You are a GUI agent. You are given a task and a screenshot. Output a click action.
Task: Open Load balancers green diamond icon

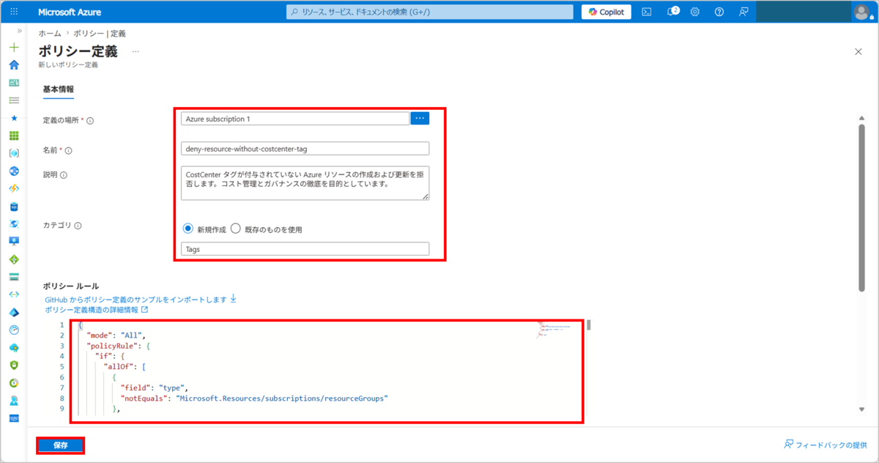(14, 259)
